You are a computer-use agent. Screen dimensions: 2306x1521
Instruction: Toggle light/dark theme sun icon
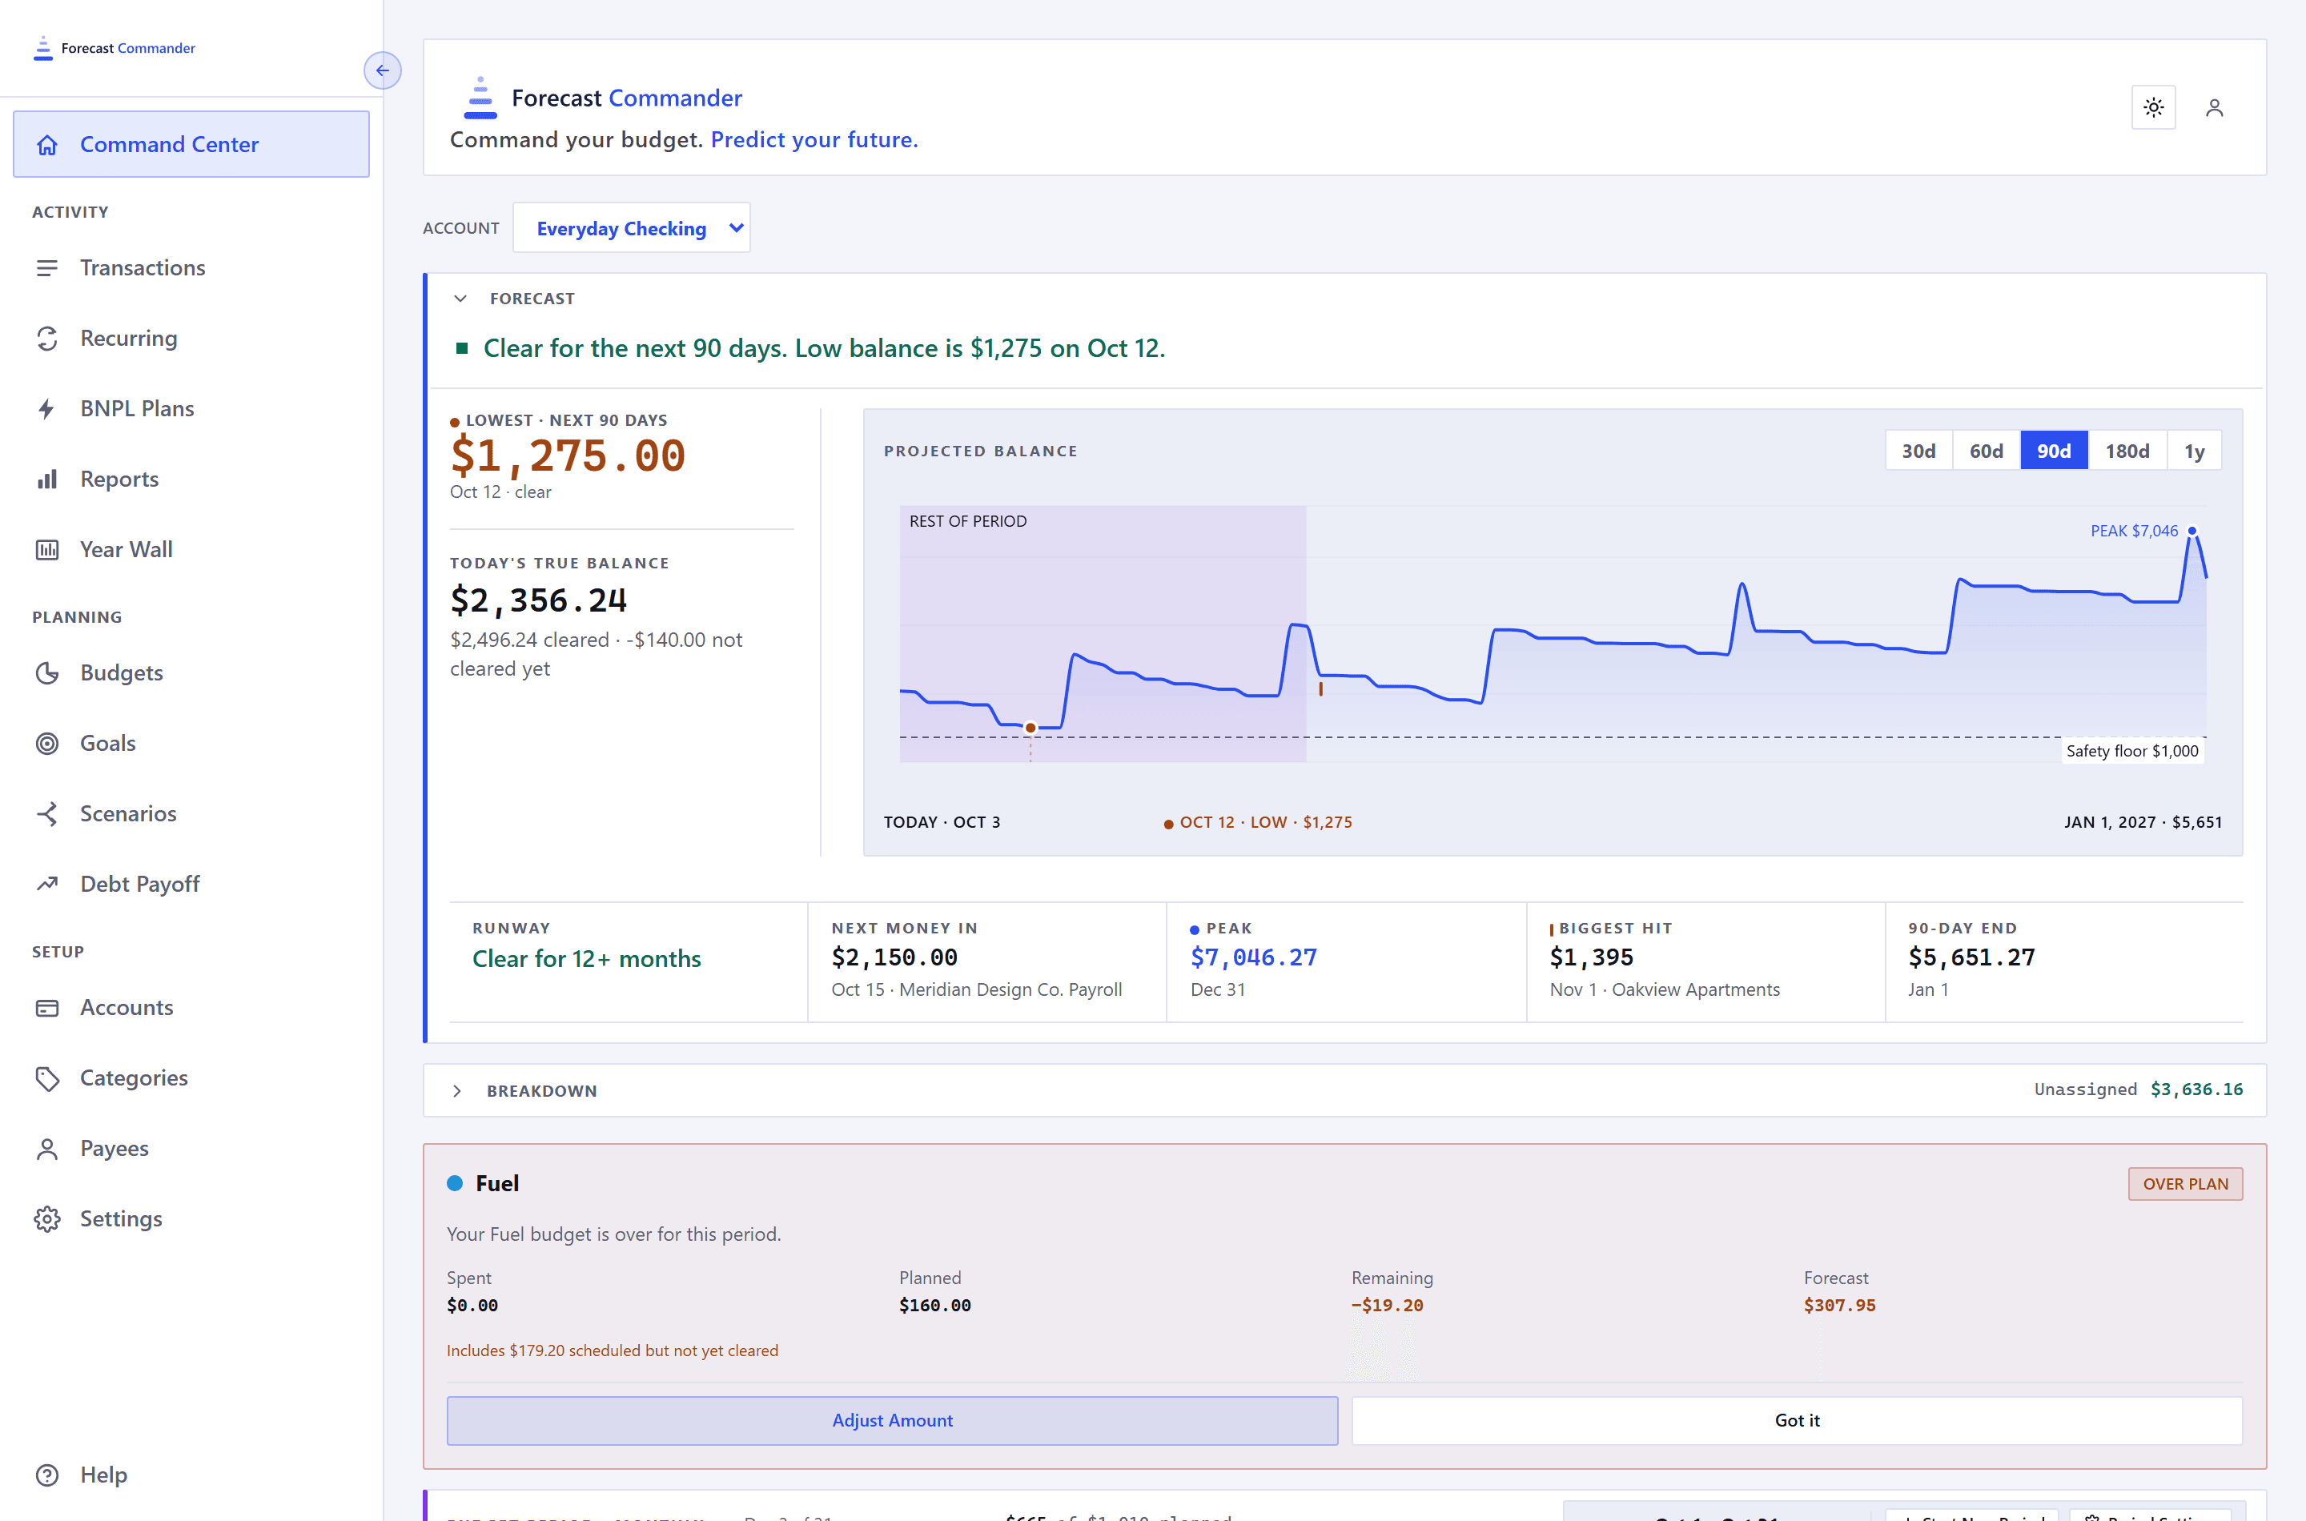tap(2153, 108)
